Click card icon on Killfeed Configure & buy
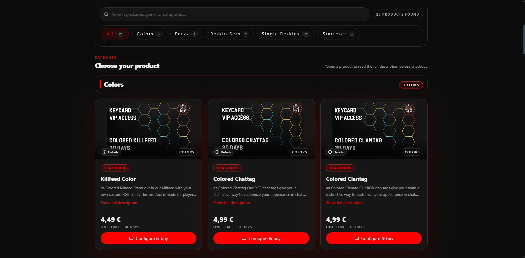 (131, 238)
